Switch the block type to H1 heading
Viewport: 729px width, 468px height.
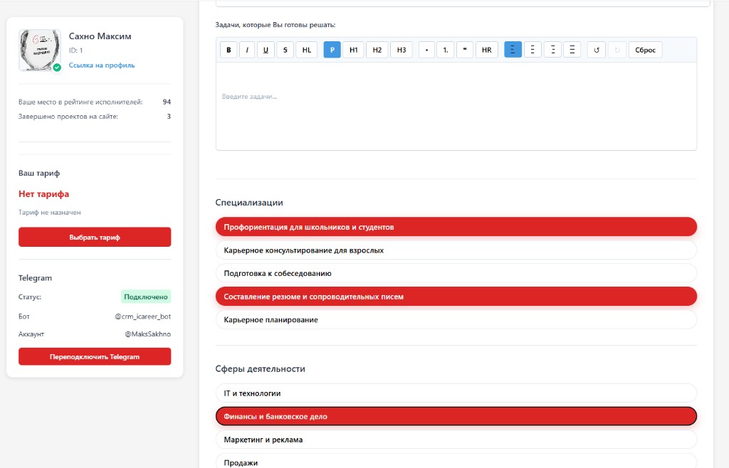coord(353,50)
